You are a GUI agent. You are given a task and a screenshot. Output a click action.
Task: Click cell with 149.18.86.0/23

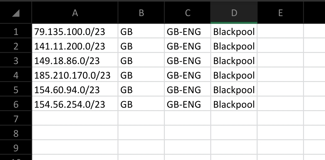pyautogui.click(x=75, y=60)
